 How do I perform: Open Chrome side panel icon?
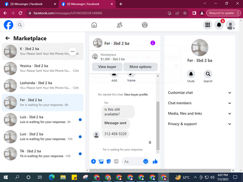194,13
